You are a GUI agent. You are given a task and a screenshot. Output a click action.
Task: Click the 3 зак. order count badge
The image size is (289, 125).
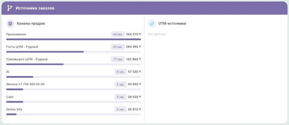(121, 109)
